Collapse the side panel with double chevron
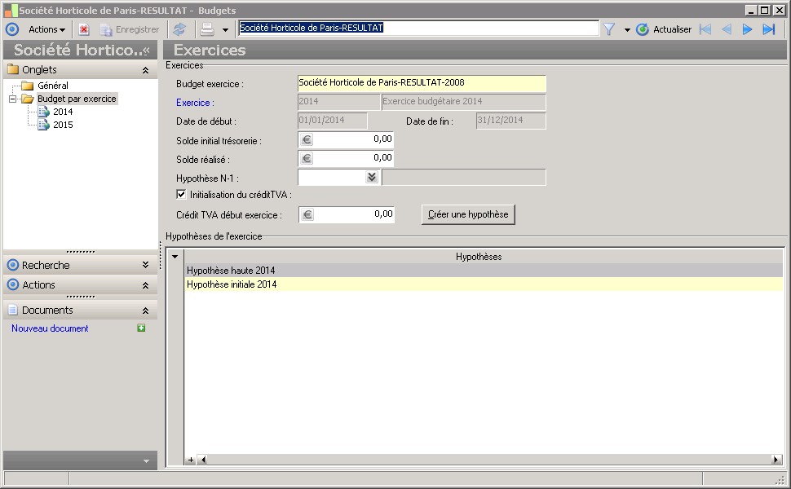Image resolution: width=791 pixels, height=489 pixels. point(146,51)
